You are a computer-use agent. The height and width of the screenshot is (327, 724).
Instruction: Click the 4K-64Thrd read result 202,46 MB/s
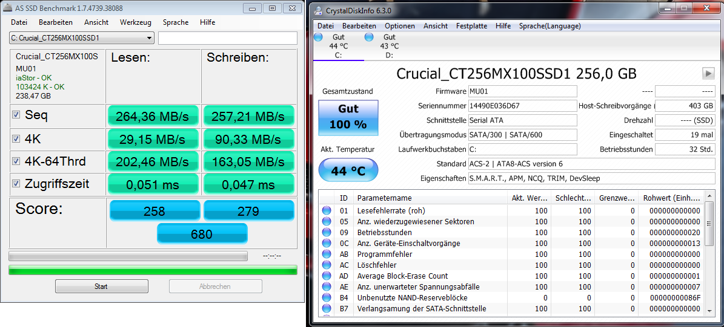(154, 161)
